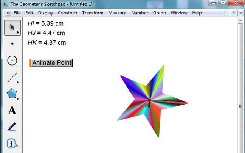This screenshot has width=245, height=153.
Task: Select the Point tool
Action: pos(12,44)
